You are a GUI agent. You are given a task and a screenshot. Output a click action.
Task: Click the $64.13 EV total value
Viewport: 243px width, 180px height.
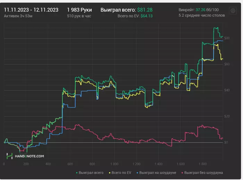[x=146, y=16]
